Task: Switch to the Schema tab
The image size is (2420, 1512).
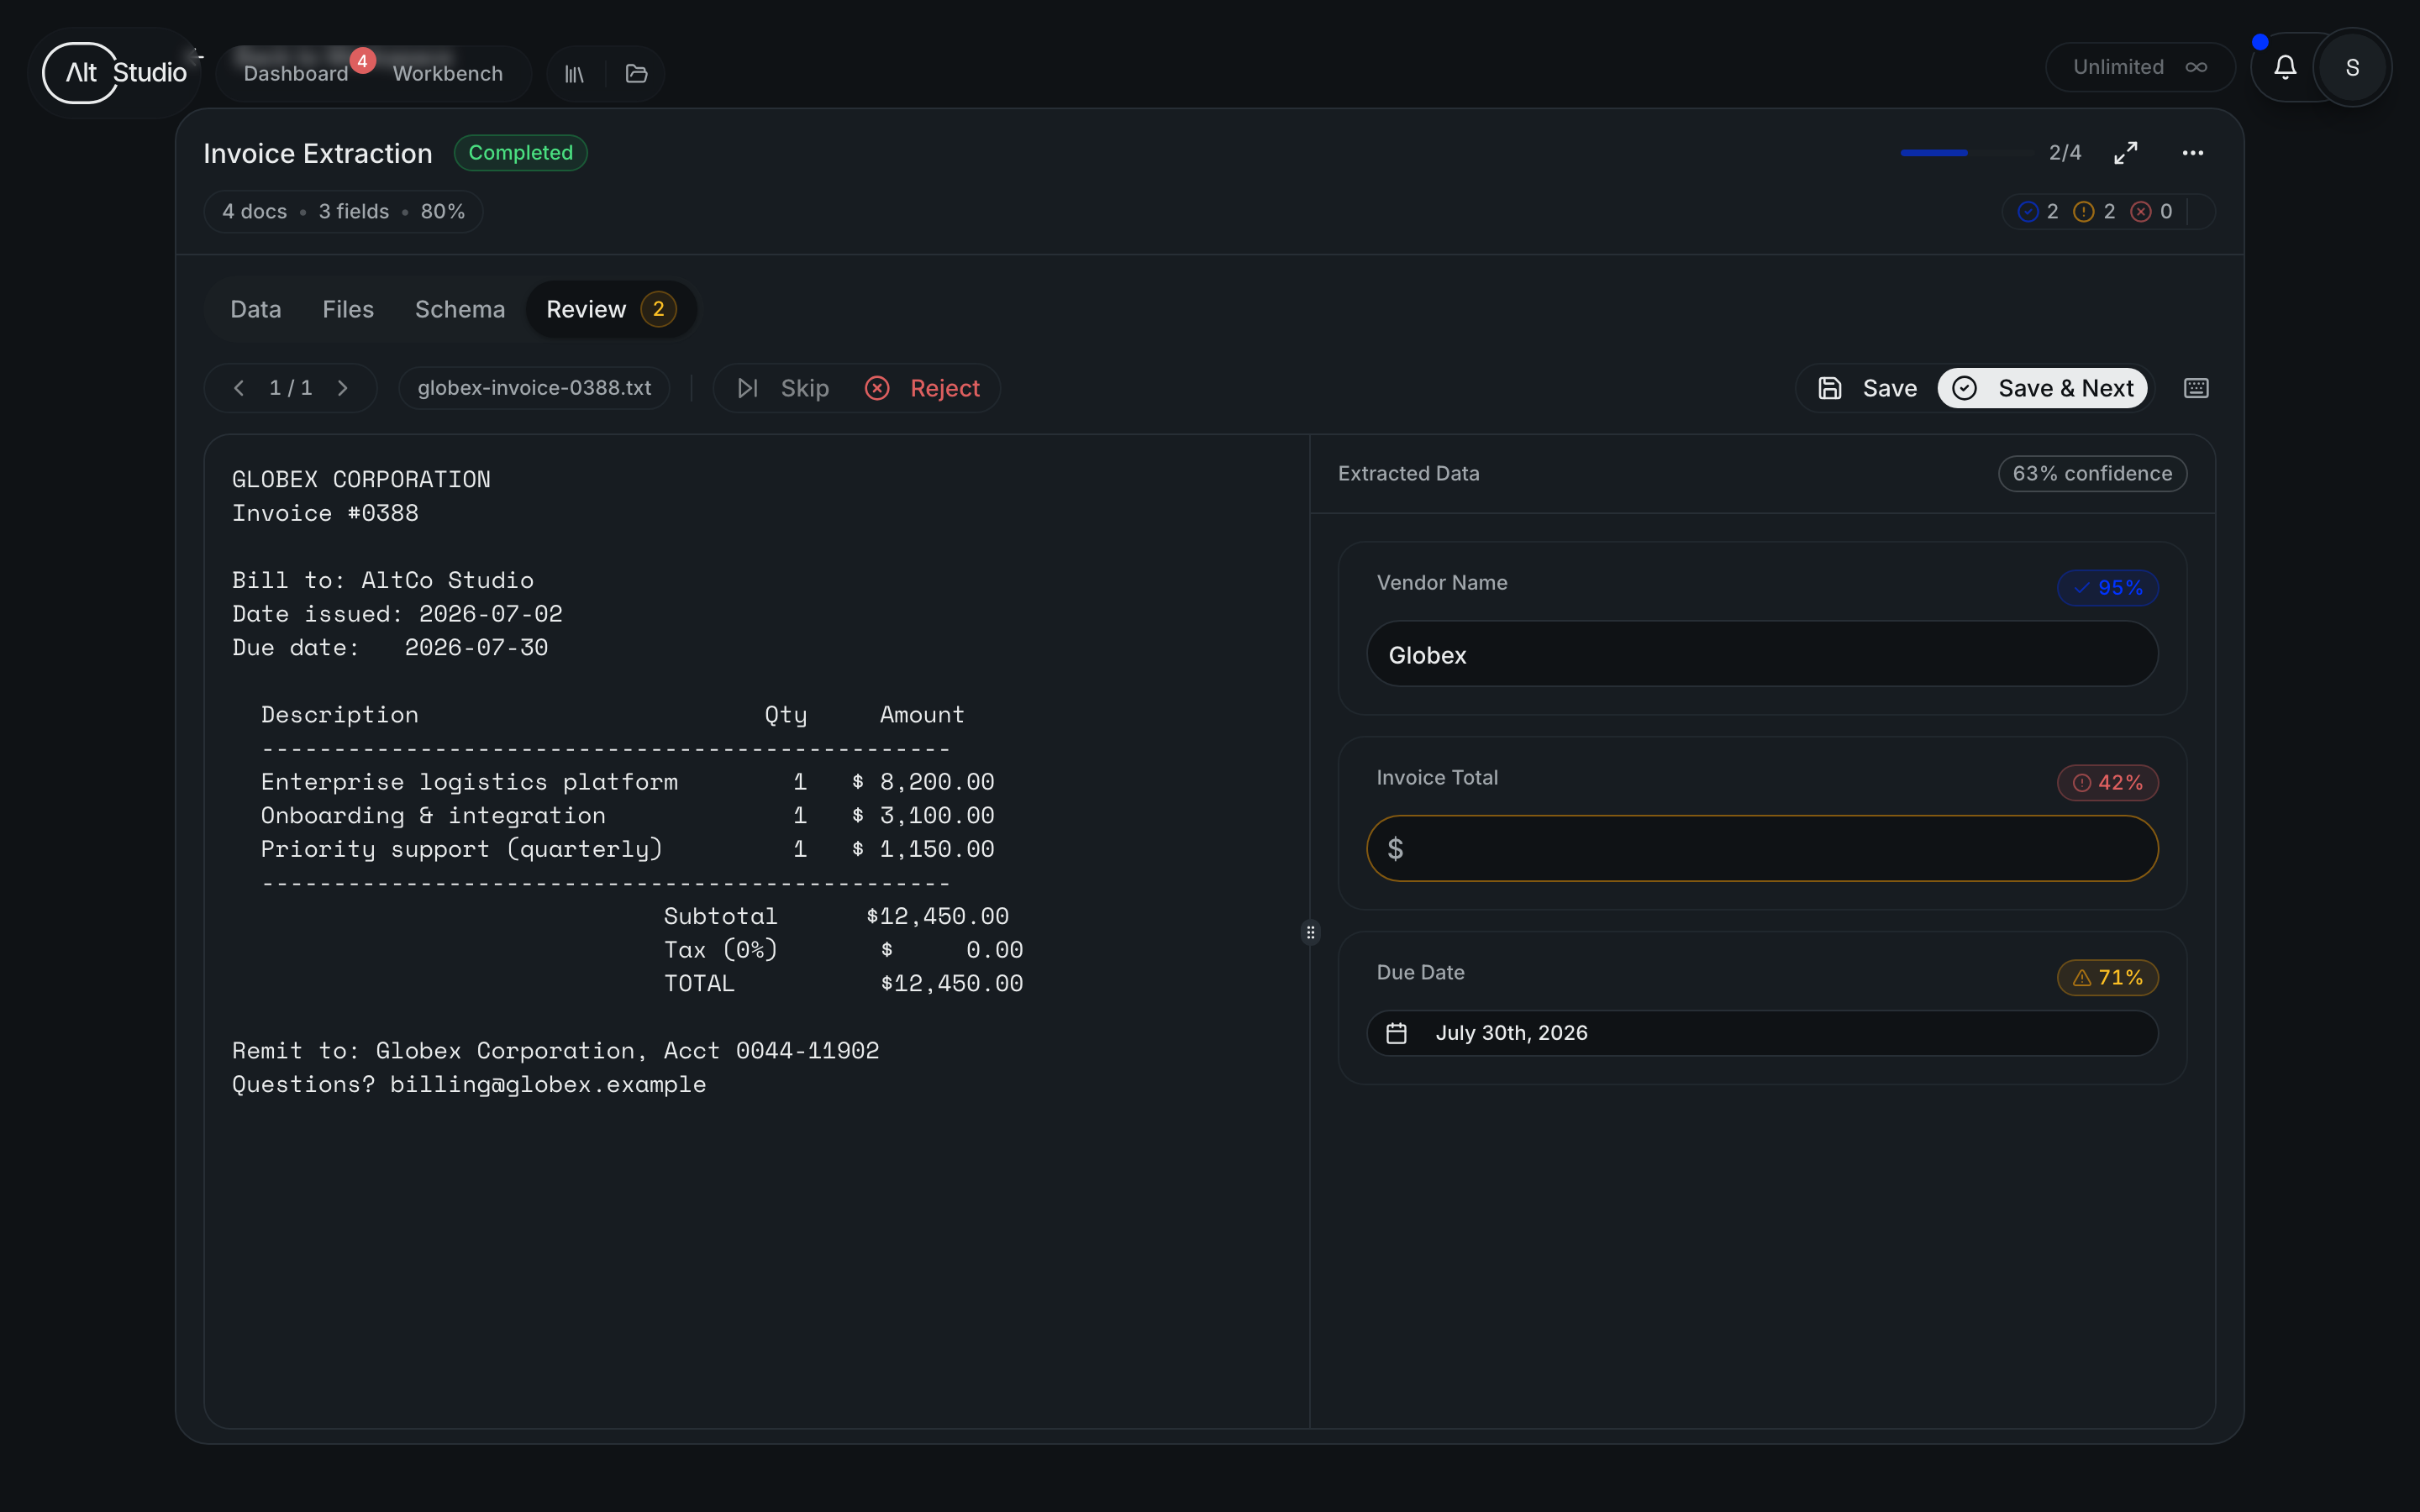Action: (x=460, y=310)
